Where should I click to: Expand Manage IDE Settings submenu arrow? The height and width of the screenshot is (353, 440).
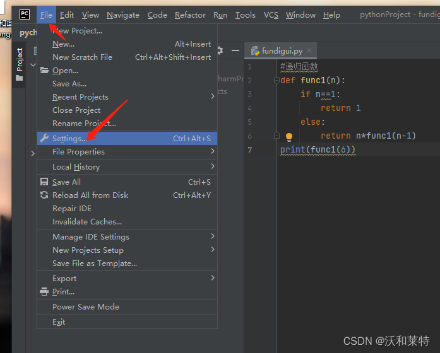[213, 236]
